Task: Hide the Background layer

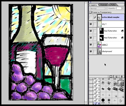Action: point(91,51)
